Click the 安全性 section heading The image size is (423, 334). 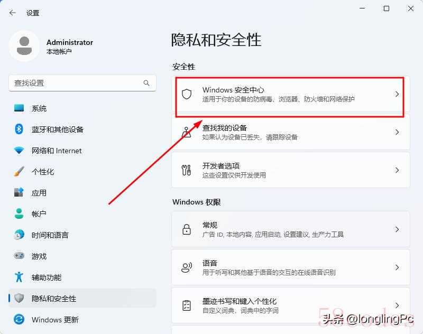click(183, 67)
